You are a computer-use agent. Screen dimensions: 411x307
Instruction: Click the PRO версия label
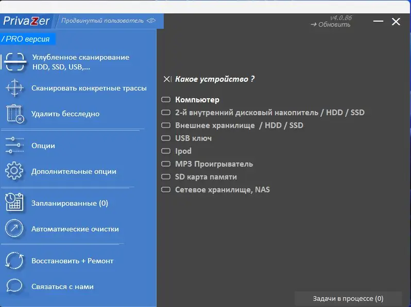(x=26, y=39)
